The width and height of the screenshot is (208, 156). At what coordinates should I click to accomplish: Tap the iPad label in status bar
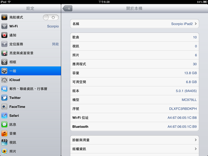coord(3,2)
